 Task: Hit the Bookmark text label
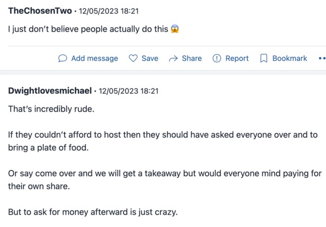click(289, 59)
